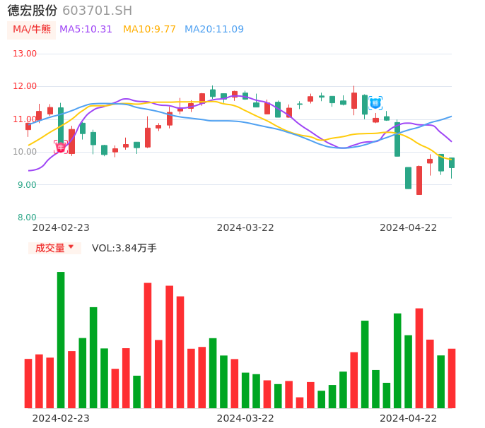Click the stock name 德宏股份
This screenshot has height=428, width=485.
click(x=32, y=11)
